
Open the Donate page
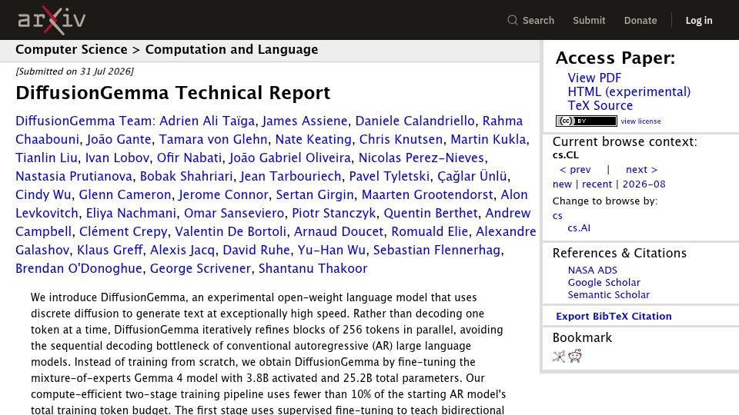(640, 20)
